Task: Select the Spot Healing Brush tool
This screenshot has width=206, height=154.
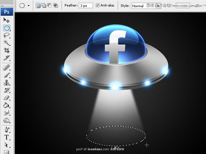Action: click(7, 67)
